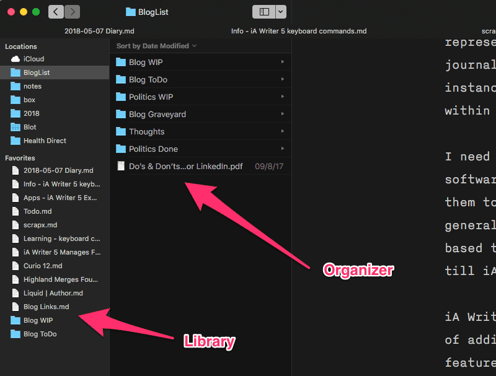Open the Health Direct location
Screen dimensions: 496x376
[55, 141]
